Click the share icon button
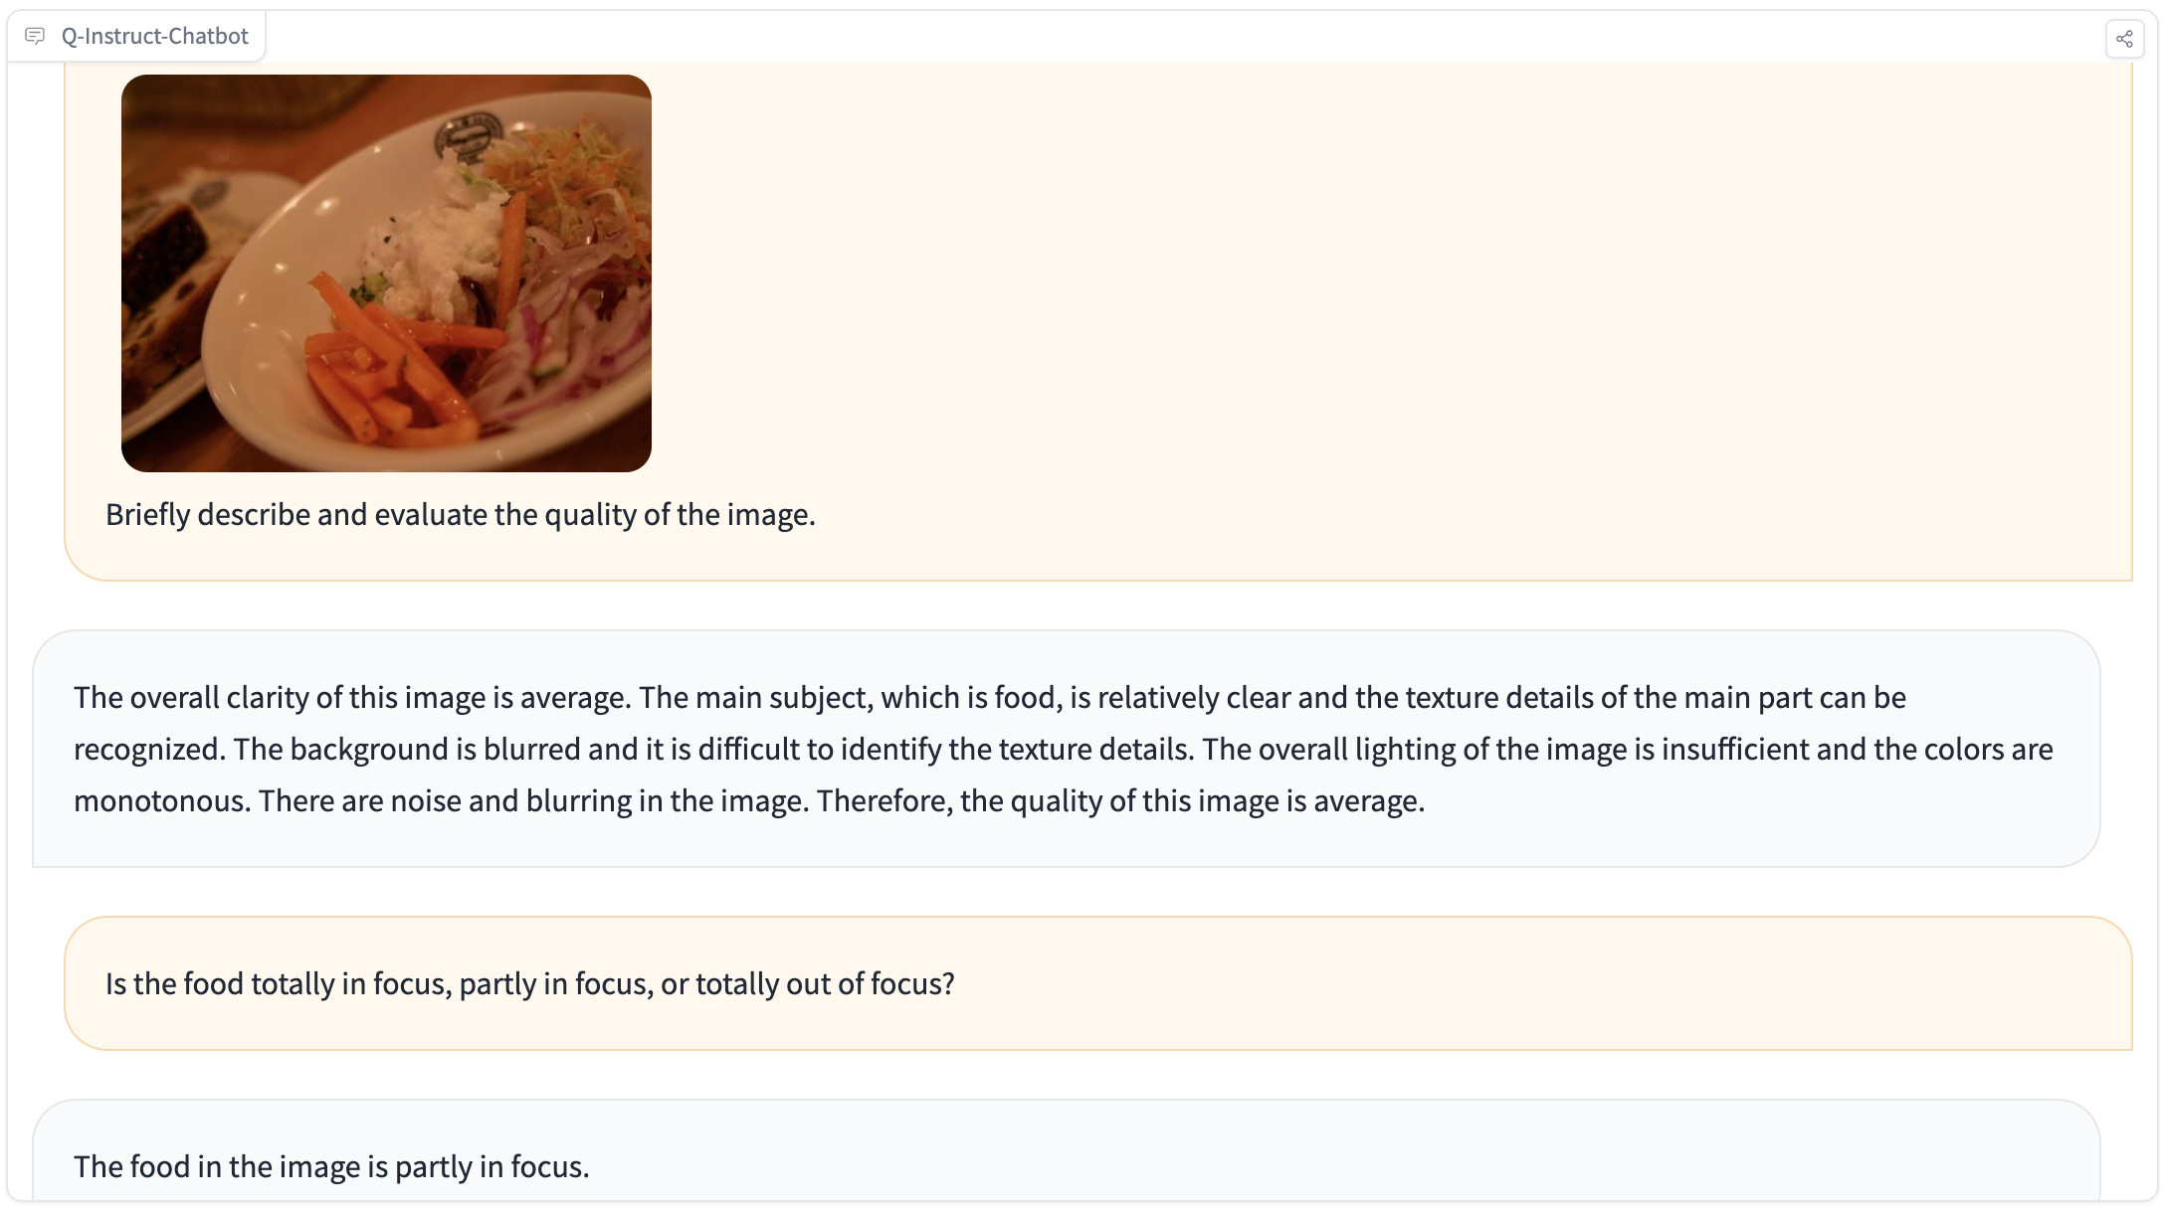 tap(2124, 39)
